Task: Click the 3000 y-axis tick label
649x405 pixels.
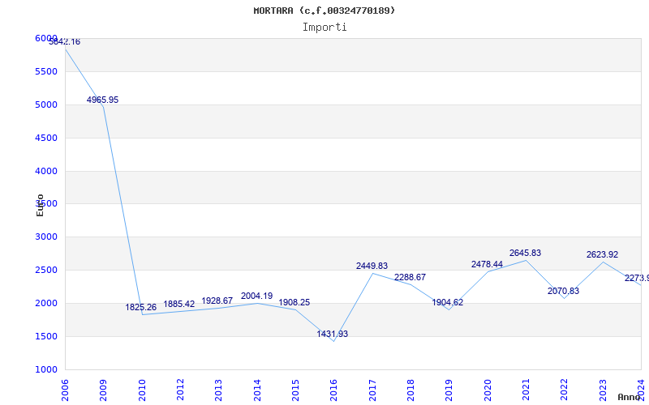Action: pos(46,237)
